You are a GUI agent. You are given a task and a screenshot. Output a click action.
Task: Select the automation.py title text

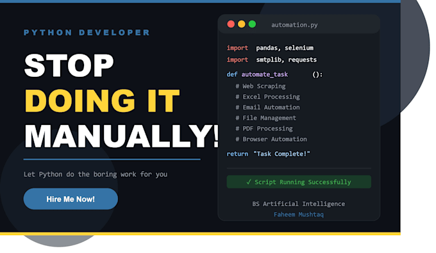[x=294, y=25]
